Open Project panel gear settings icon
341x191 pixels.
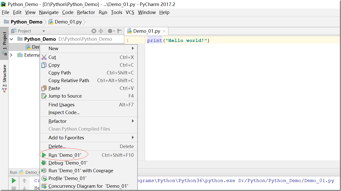click(111, 31)
